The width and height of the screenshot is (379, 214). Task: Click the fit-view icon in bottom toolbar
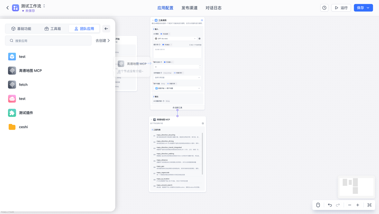[369, 205]
